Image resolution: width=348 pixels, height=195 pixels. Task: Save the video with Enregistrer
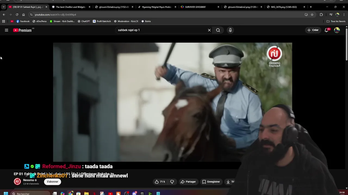tap(211, 182)
